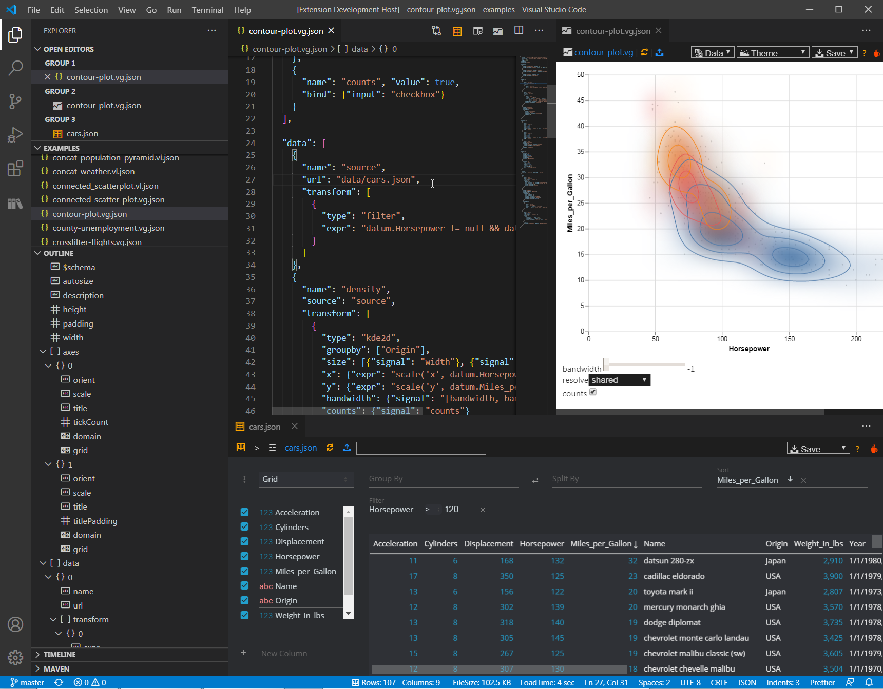Open the Selection menu
The image size is (883, 689).
[91, 10]
